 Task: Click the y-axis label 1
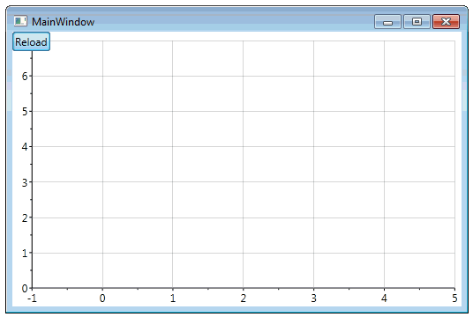(x=25, y=254)
